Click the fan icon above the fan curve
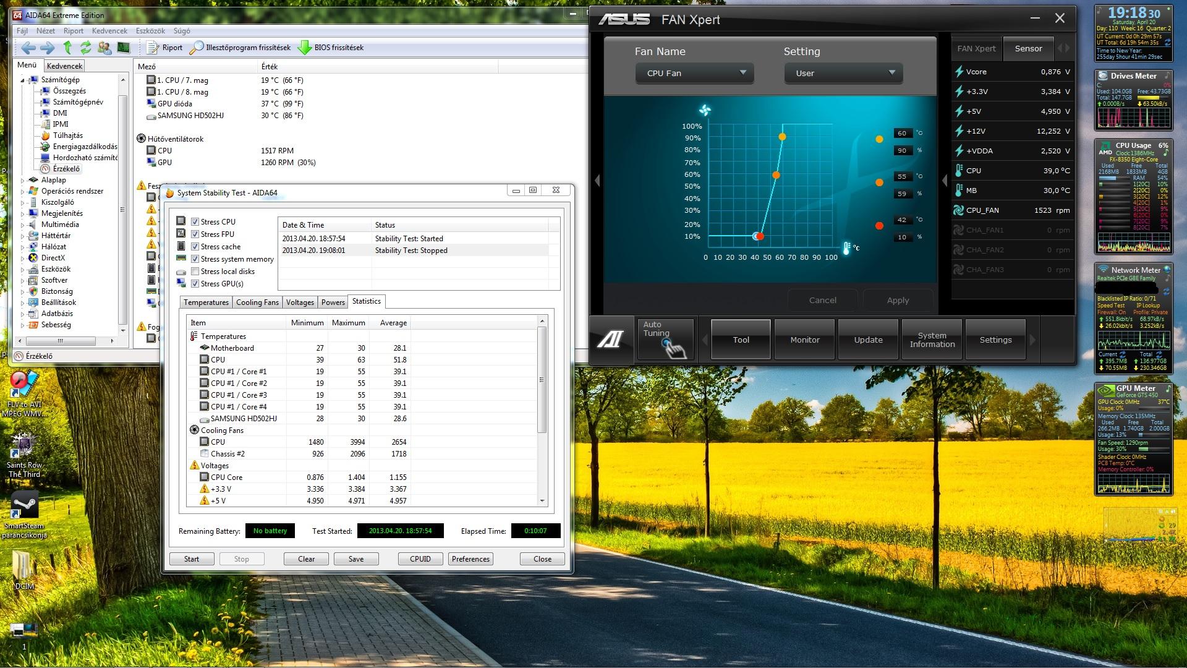This screenshot has width=1187, height=668. [x=705, y=111]
